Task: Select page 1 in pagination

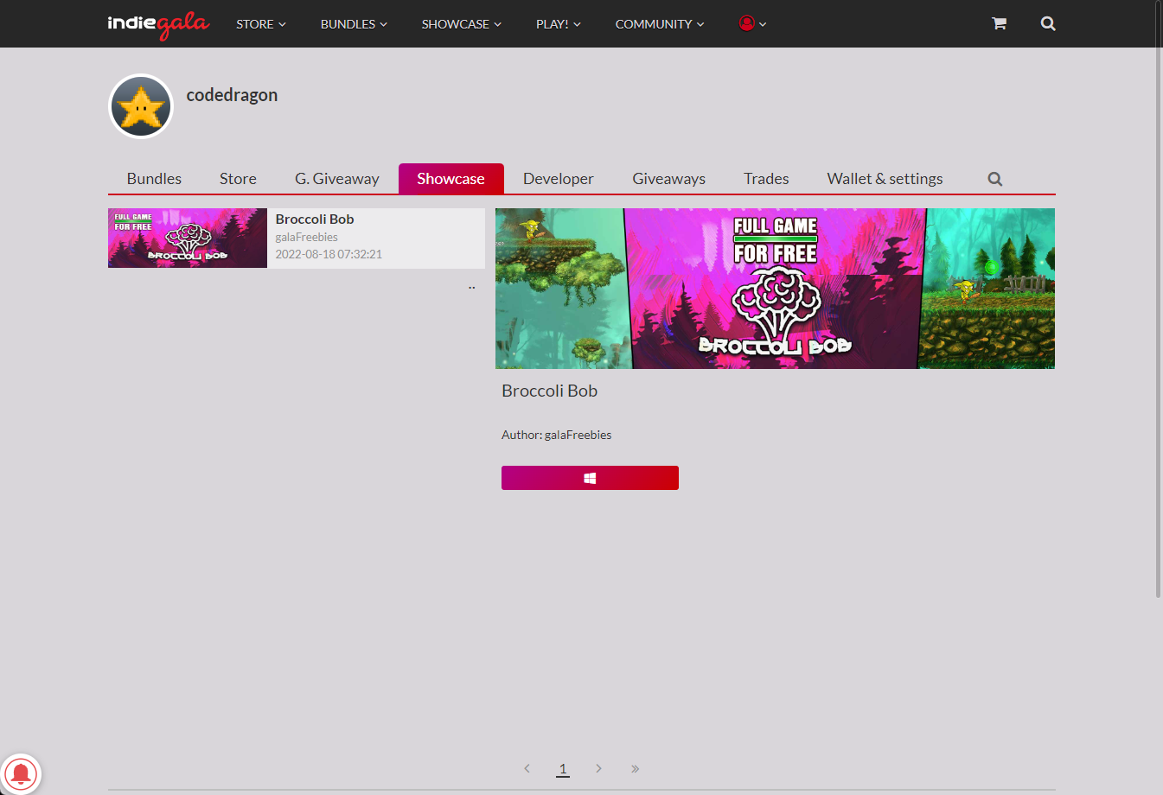Action: pyautogui.click(x=563, y=768)
